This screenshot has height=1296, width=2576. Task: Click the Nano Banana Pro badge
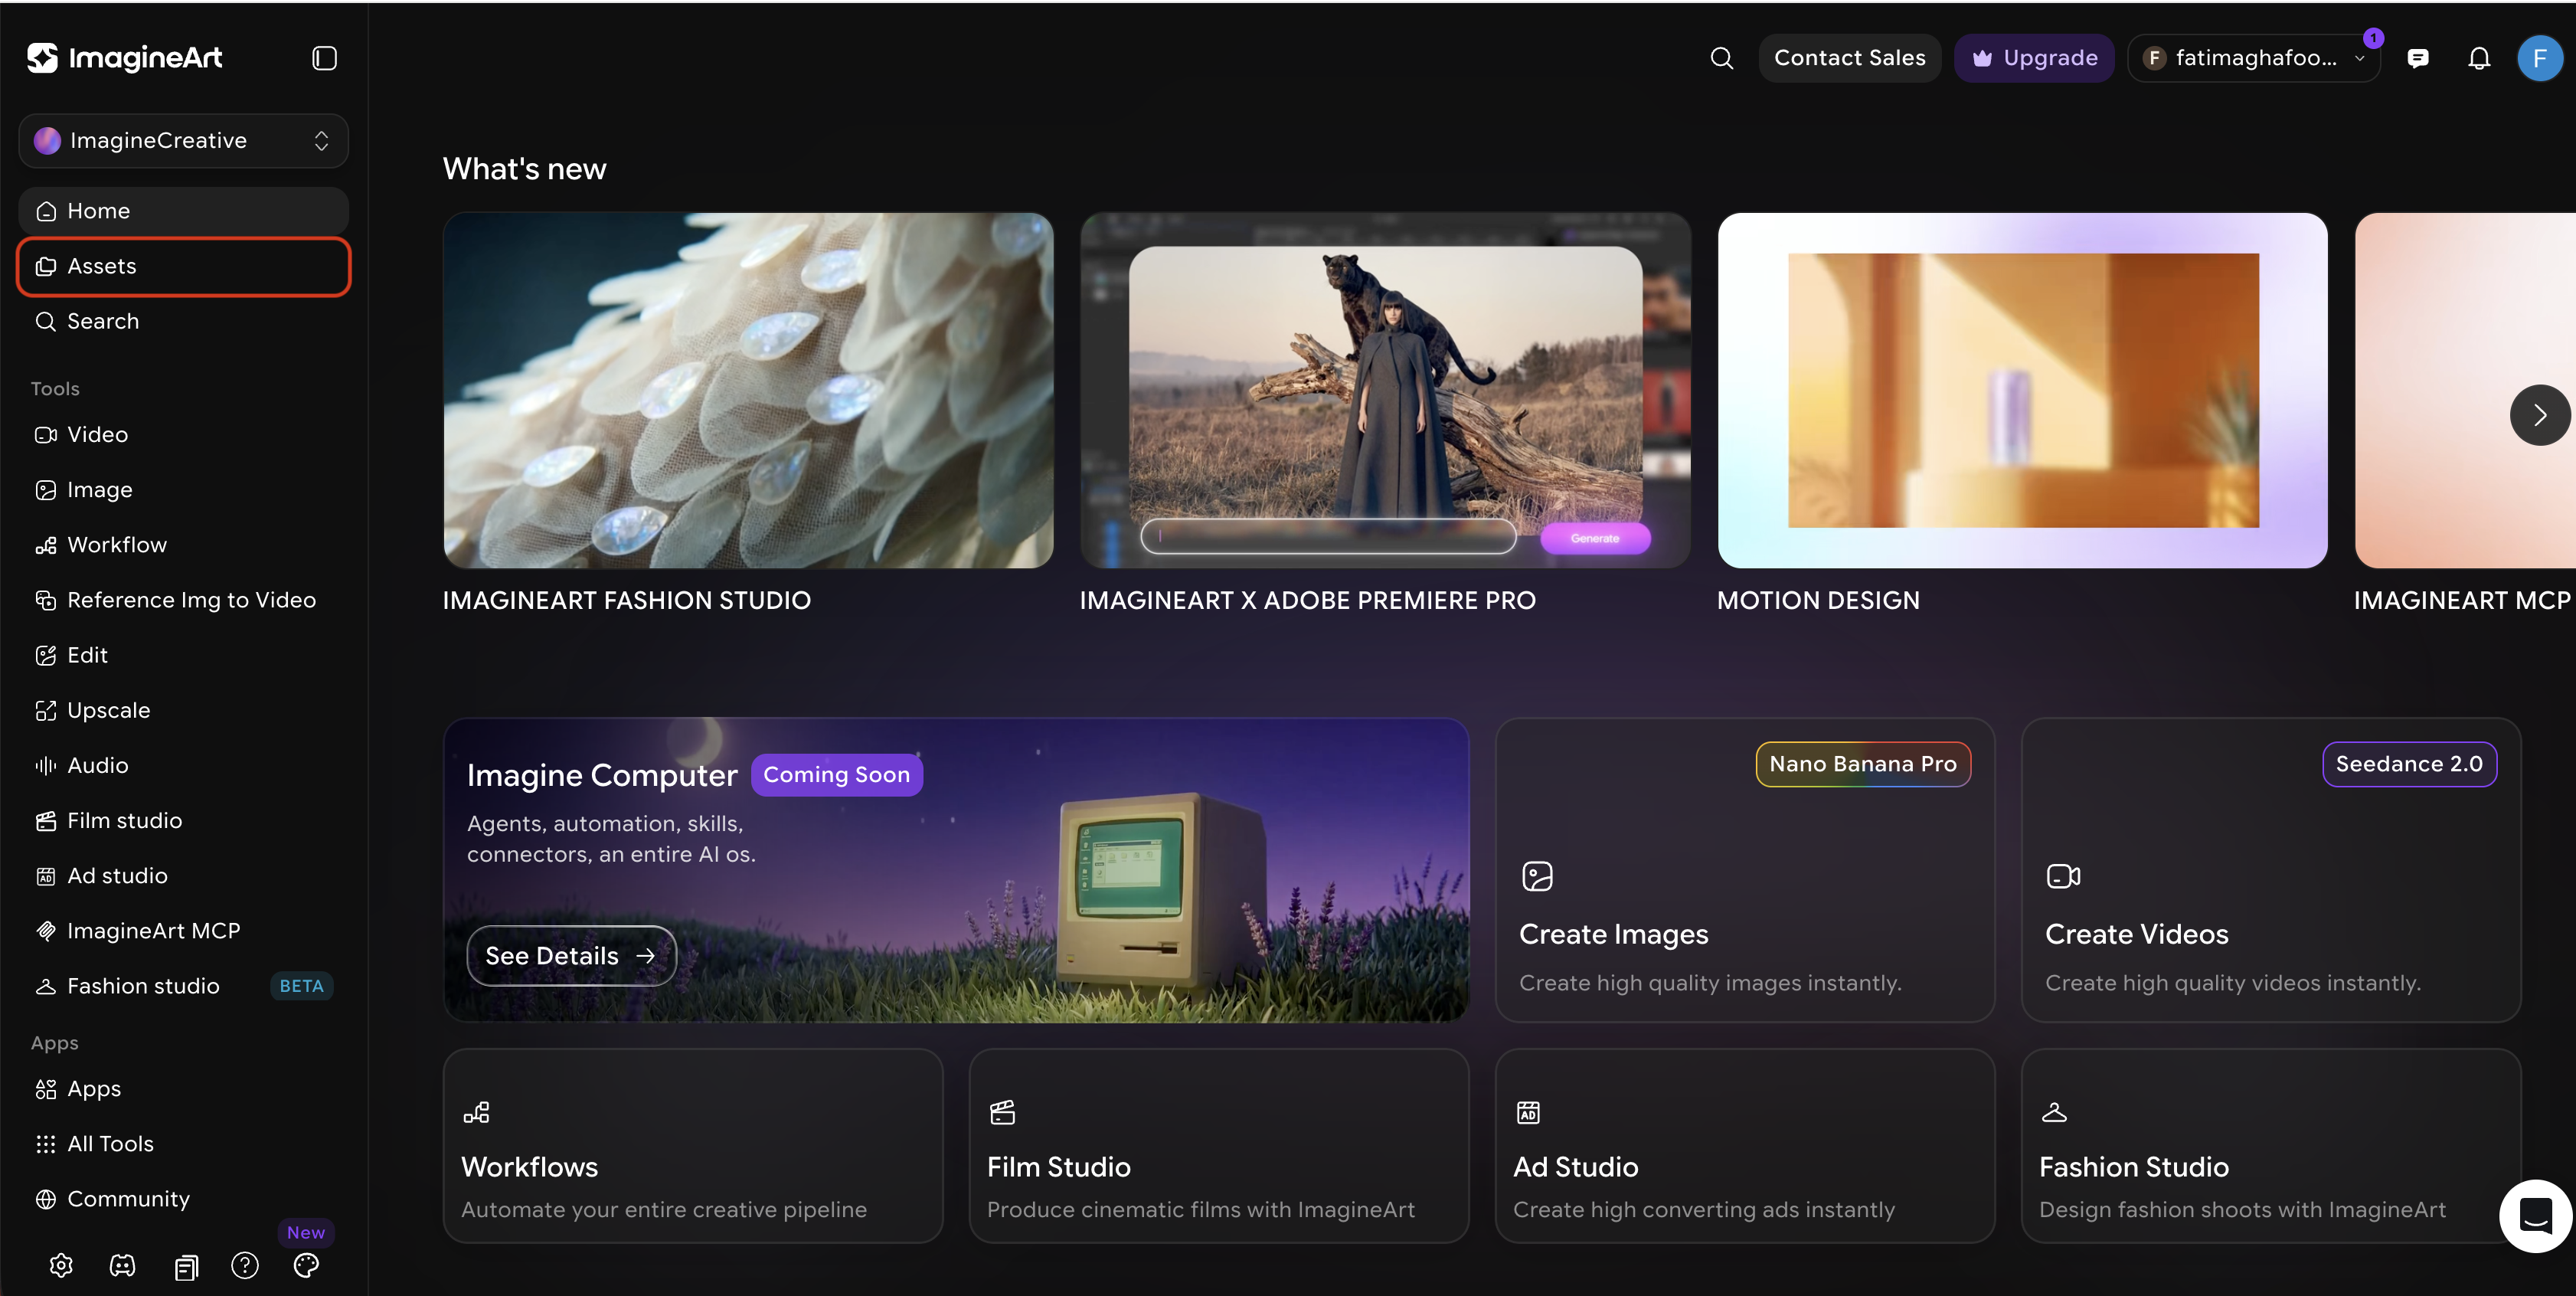(x=1863, y=764)
